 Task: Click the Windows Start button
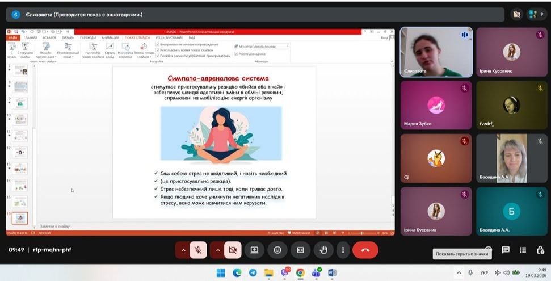[221, 273]
